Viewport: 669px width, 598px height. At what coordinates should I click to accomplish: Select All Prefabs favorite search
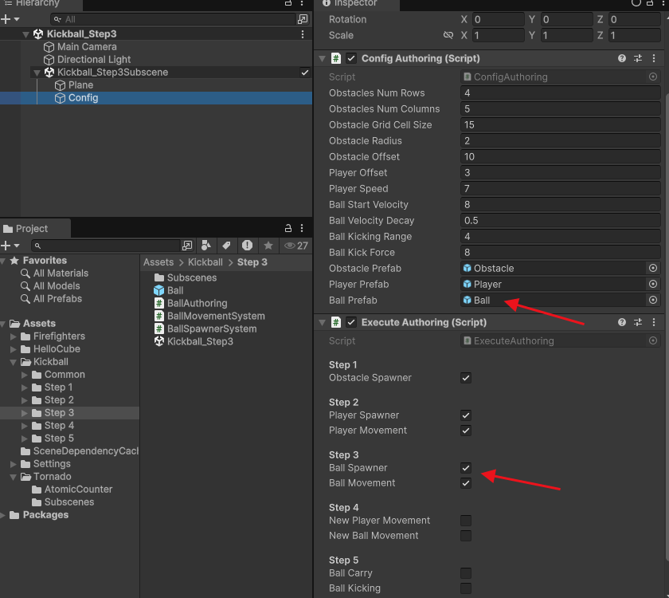[x=51, y=299]
